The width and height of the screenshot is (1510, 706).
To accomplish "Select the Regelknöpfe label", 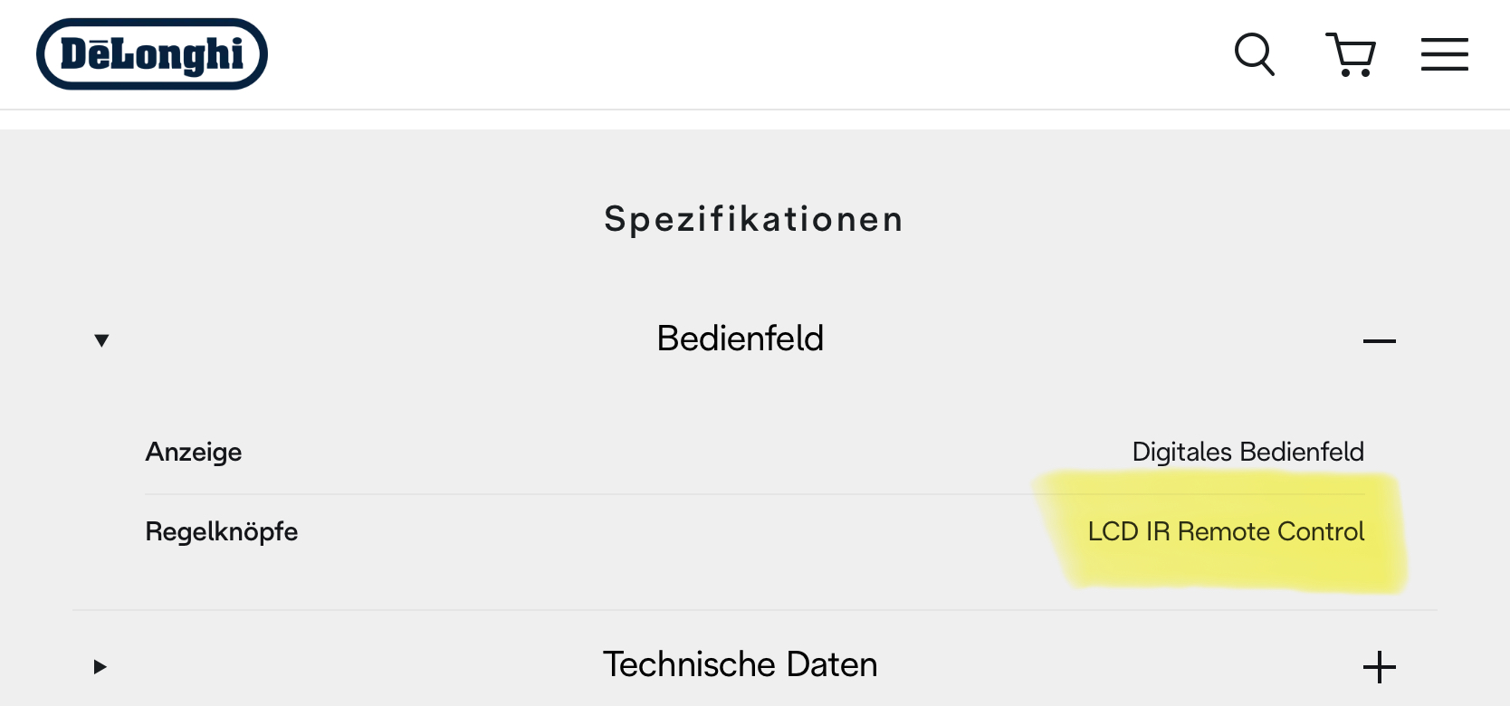I will click(x=222, y=531).
